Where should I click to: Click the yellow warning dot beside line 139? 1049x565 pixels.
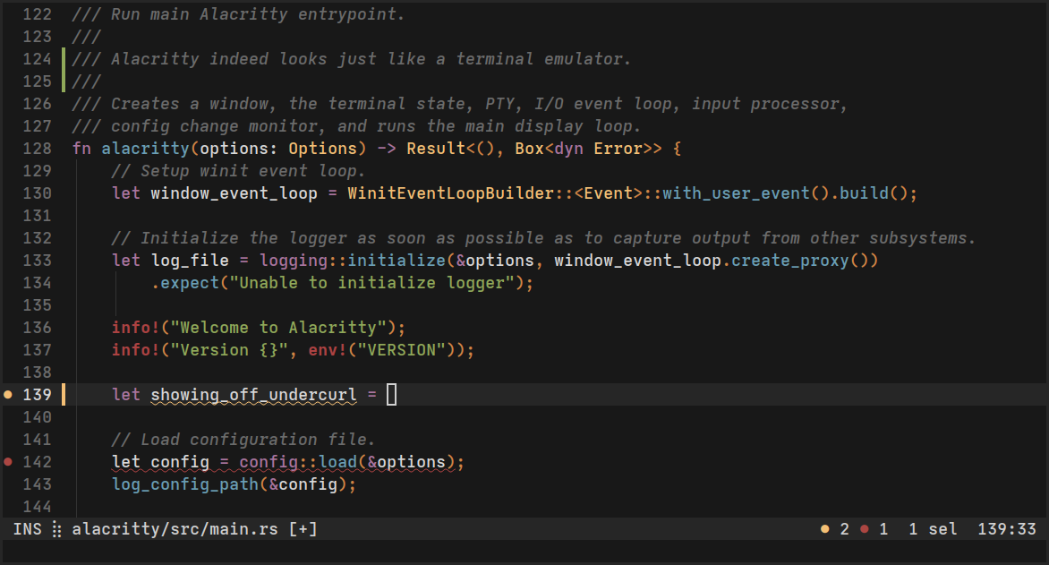point(8,394)
